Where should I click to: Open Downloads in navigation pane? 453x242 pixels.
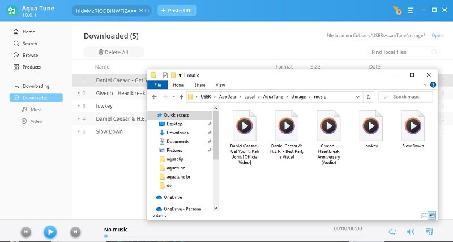177,133
